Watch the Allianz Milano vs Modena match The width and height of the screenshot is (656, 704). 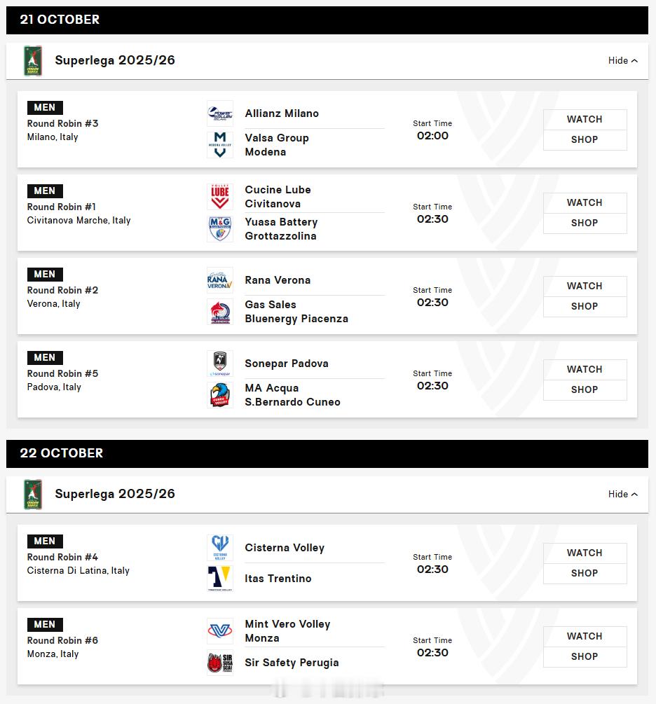(x=585, y=119)
